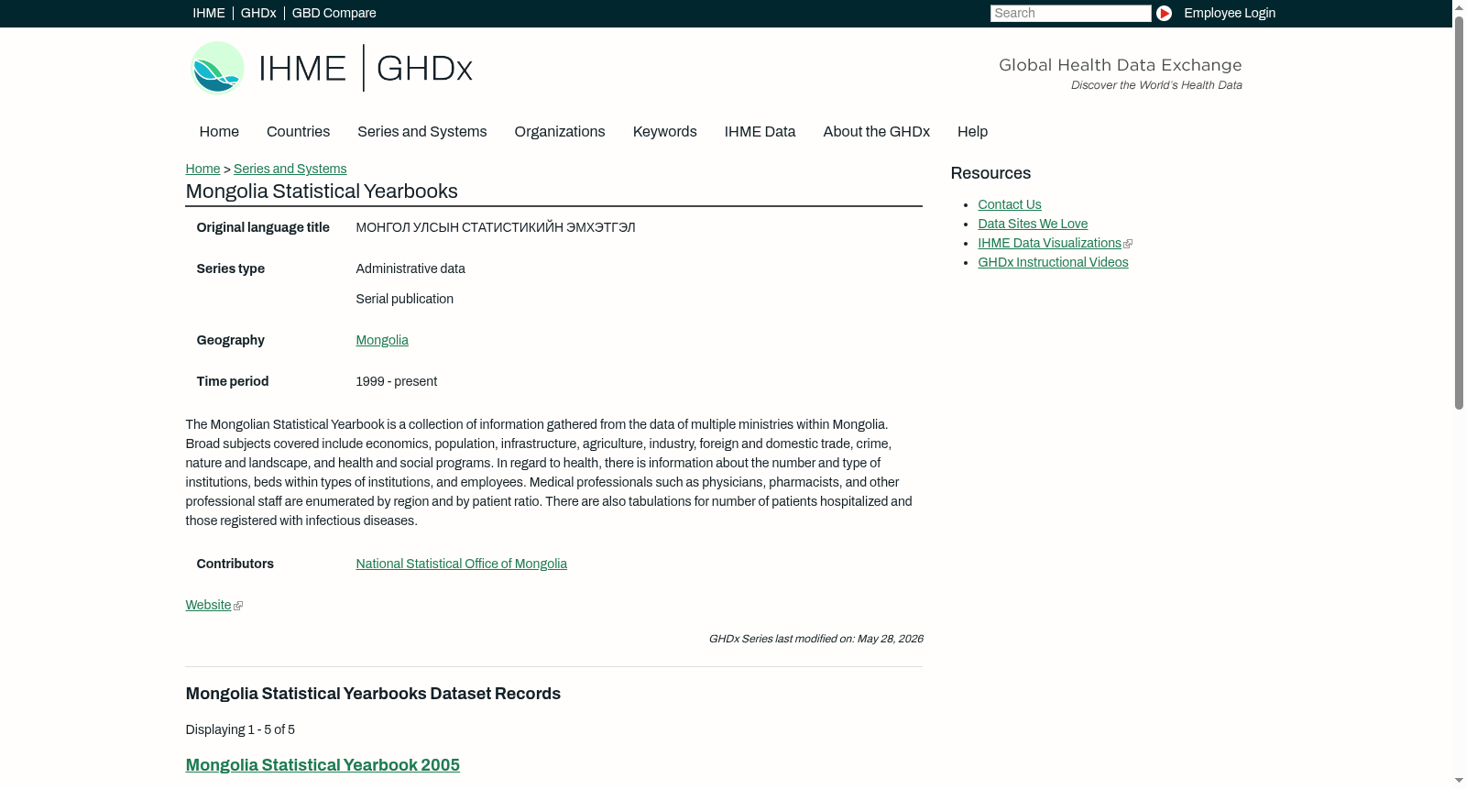Click the vertical page scrollbar thumb
This screenshot has height=789, width=1466.
point(1459,211)
